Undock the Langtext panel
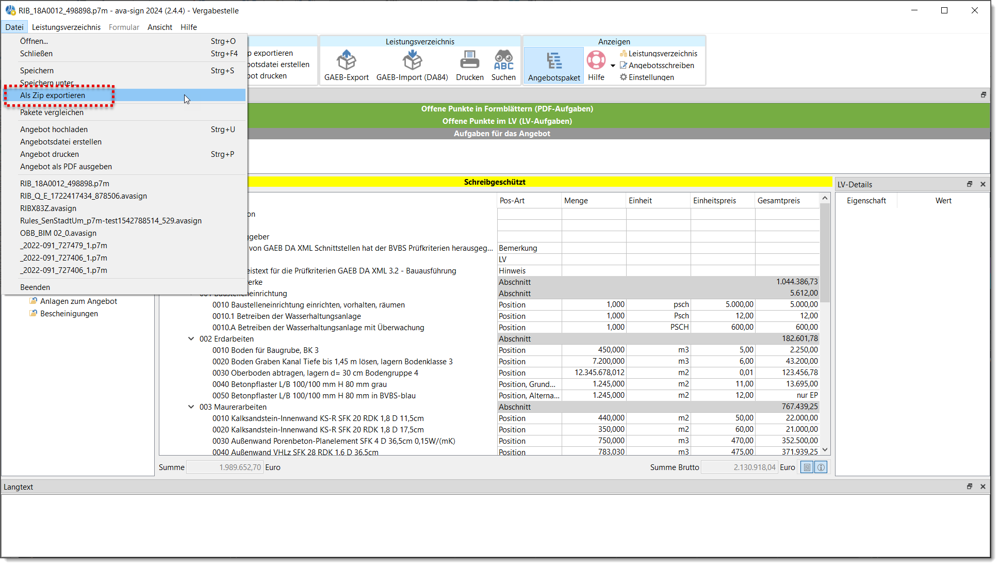The width and height of the screenshot is (999, 566). point(970,487)
